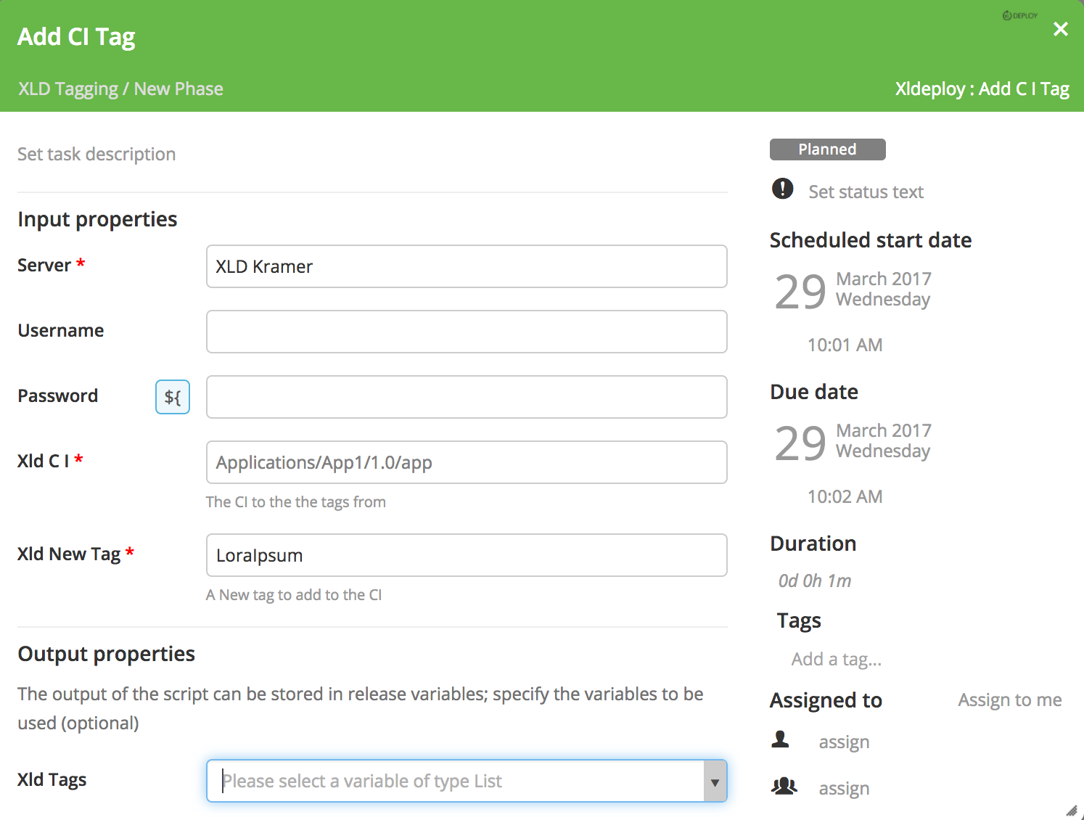1084x820 pixels.
Task: Edit due date 29 March 2017
Action: click(x=853, y=442)
